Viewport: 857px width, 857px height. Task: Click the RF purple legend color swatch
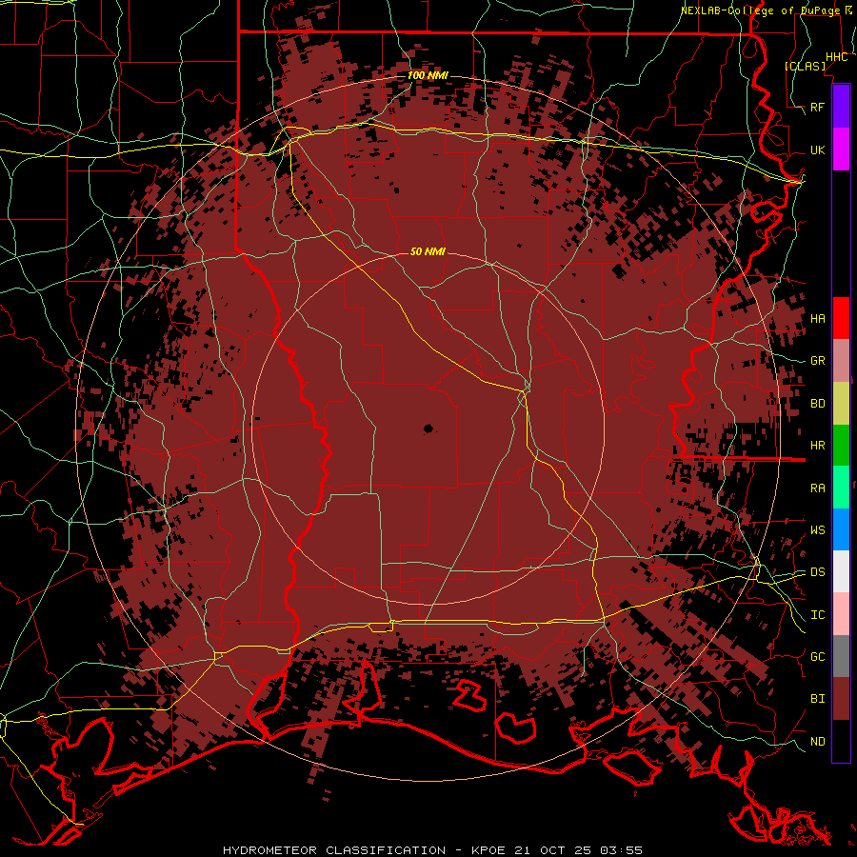click(841, 107)
